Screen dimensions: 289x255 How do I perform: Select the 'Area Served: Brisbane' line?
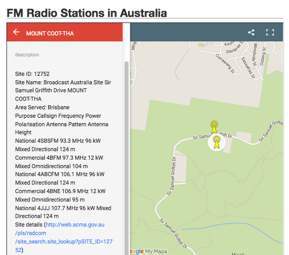42,107
